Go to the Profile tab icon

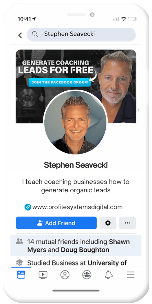tap(65, 275)
